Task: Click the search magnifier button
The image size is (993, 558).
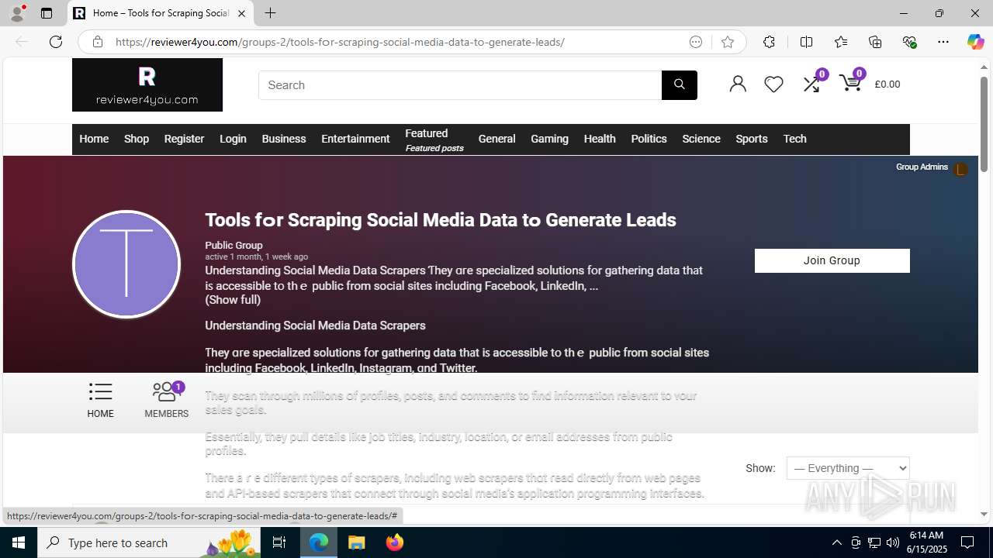Action: [679, 85]
